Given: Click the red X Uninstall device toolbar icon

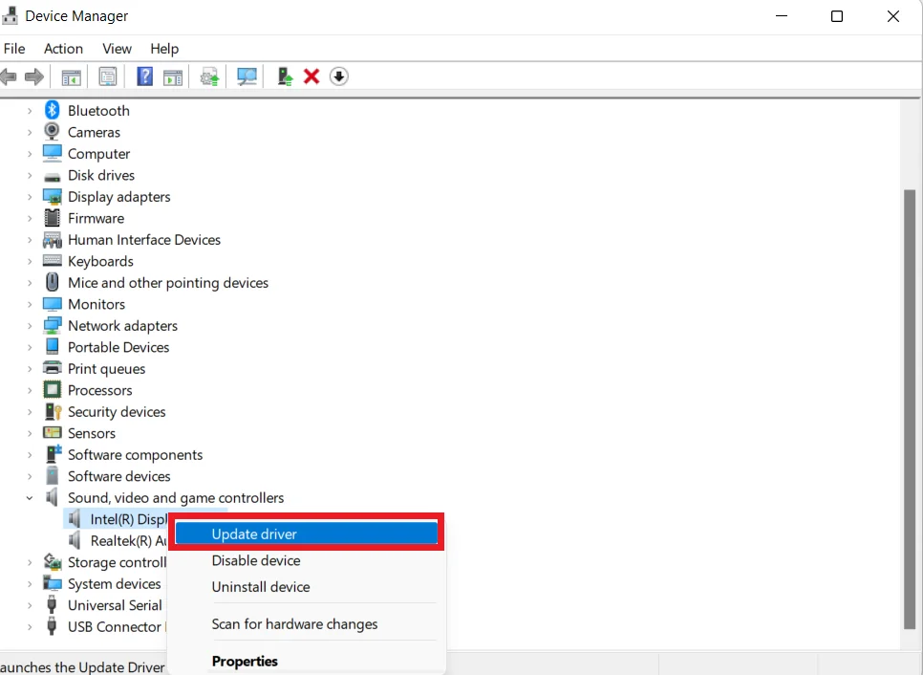Looking at the screenshot, I should click(311, 76).
